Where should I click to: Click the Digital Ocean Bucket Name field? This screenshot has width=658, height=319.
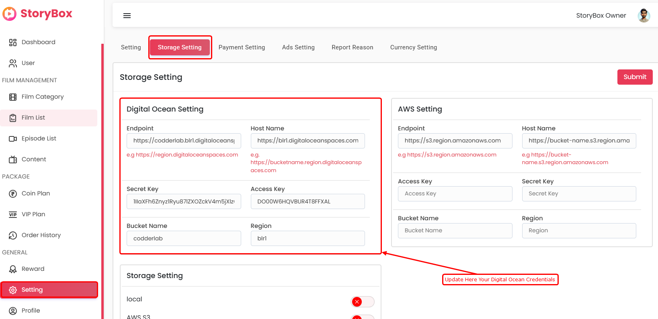tap(184, 238)
